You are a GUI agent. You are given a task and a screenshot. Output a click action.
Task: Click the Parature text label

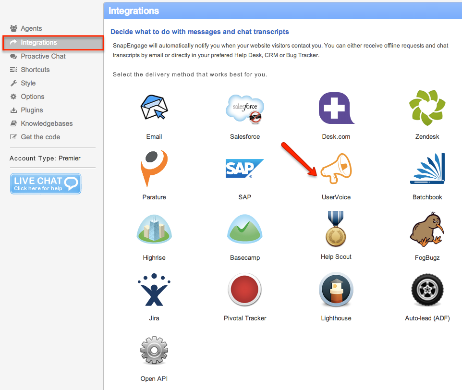(x=154, y=197)
